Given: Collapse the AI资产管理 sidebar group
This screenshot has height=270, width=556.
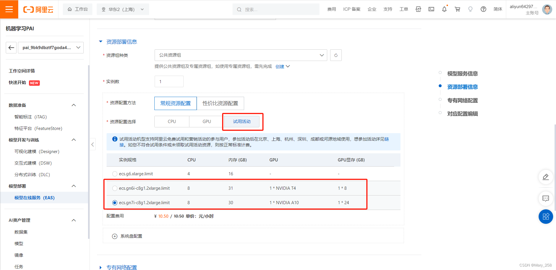Looking at the screenshot, I should tap(74, 220).
